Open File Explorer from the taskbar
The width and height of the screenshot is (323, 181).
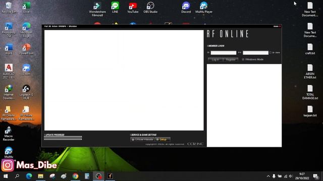point(40,176)
